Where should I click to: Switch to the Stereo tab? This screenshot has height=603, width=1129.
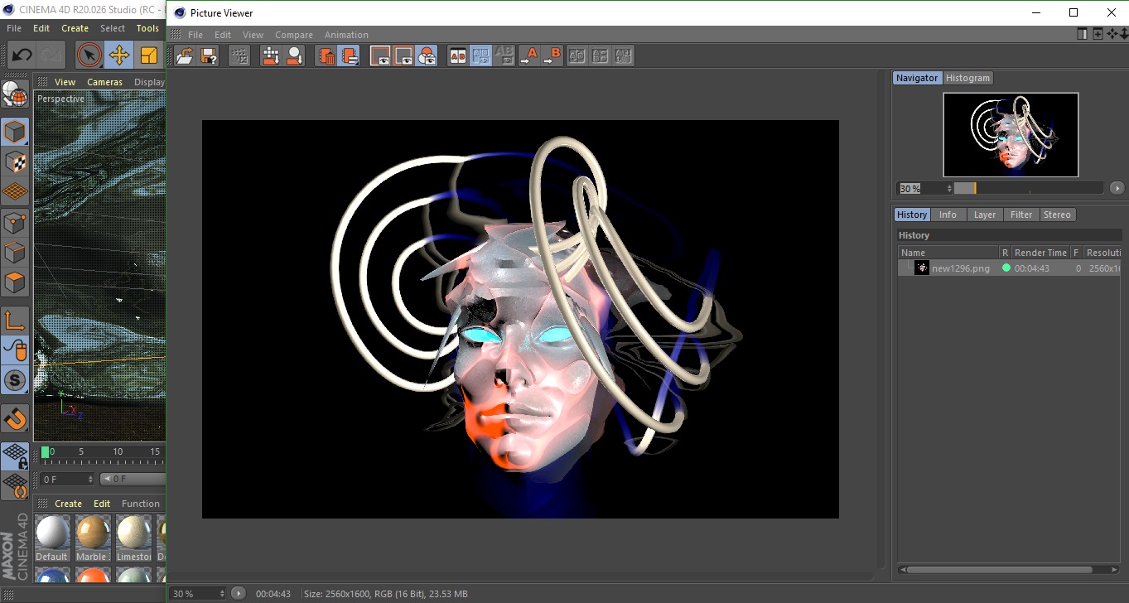(1057, 215)
